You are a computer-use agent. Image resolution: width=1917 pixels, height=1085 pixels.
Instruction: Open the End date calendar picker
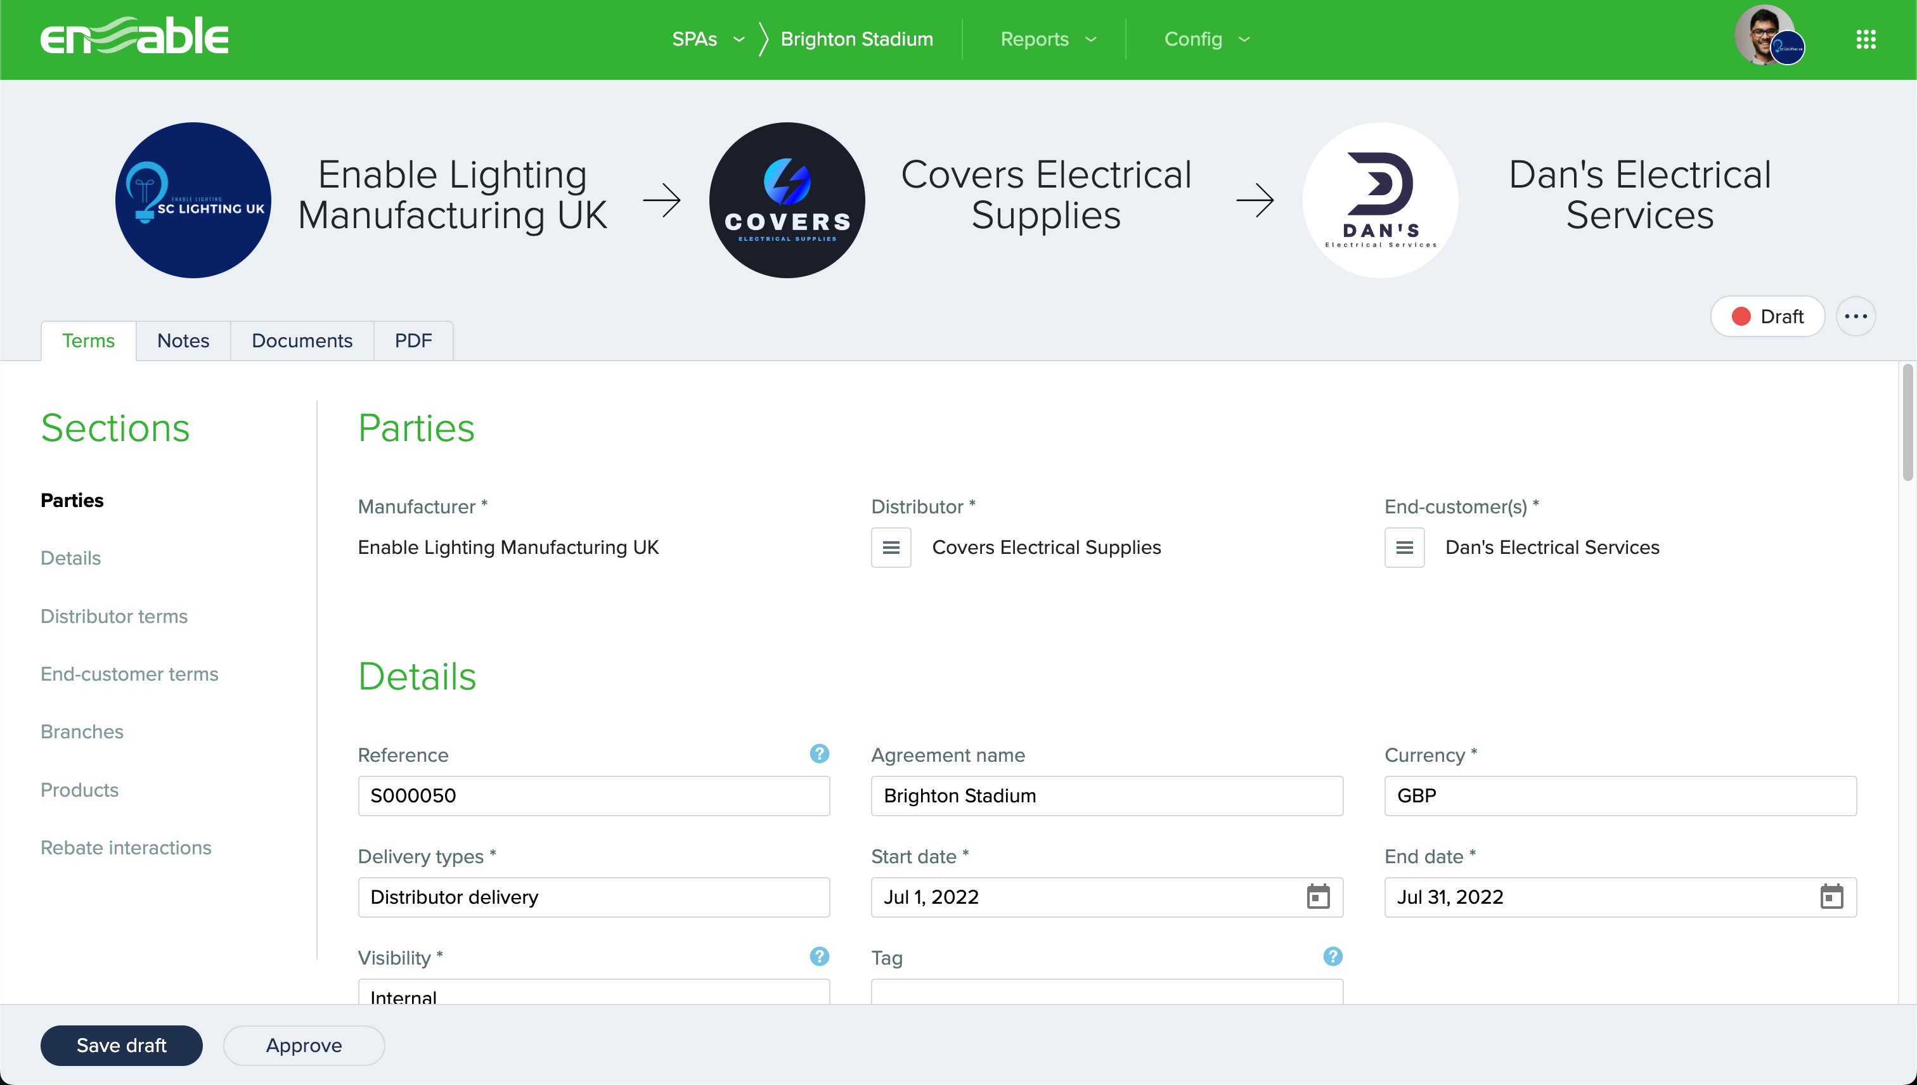(1831, 897)
